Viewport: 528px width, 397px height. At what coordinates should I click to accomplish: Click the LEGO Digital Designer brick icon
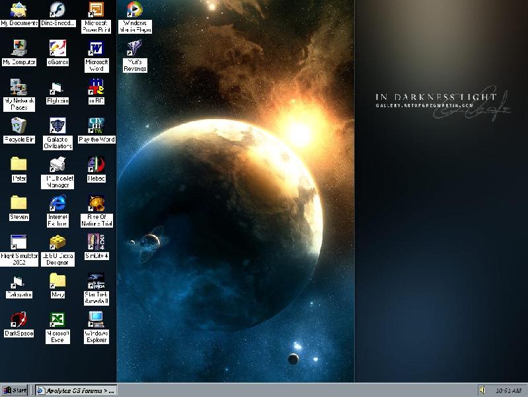tap(57, 242)
